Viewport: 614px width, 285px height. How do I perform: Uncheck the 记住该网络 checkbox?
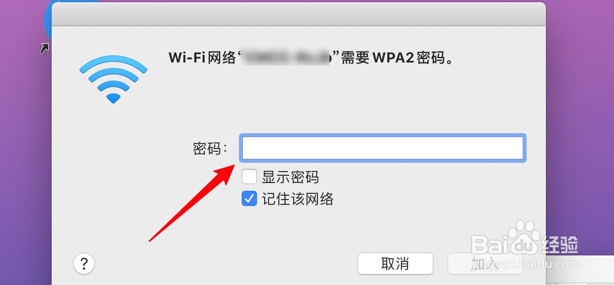tap(249, 199)
